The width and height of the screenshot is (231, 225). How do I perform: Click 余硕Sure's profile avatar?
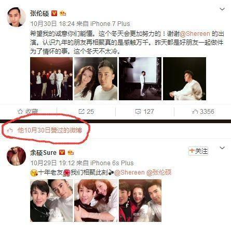point(16,156)
